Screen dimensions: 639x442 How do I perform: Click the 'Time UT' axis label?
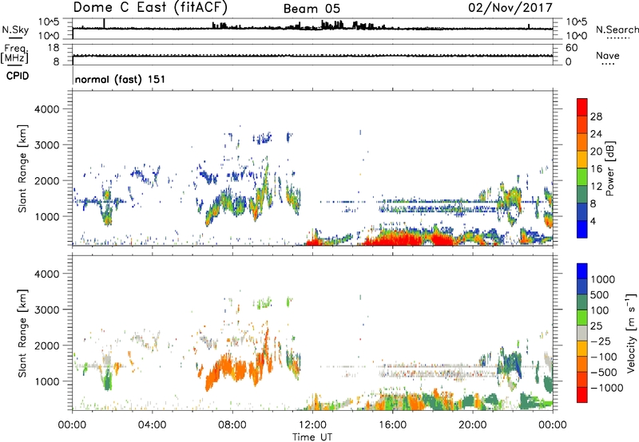[x=312, y=436]
